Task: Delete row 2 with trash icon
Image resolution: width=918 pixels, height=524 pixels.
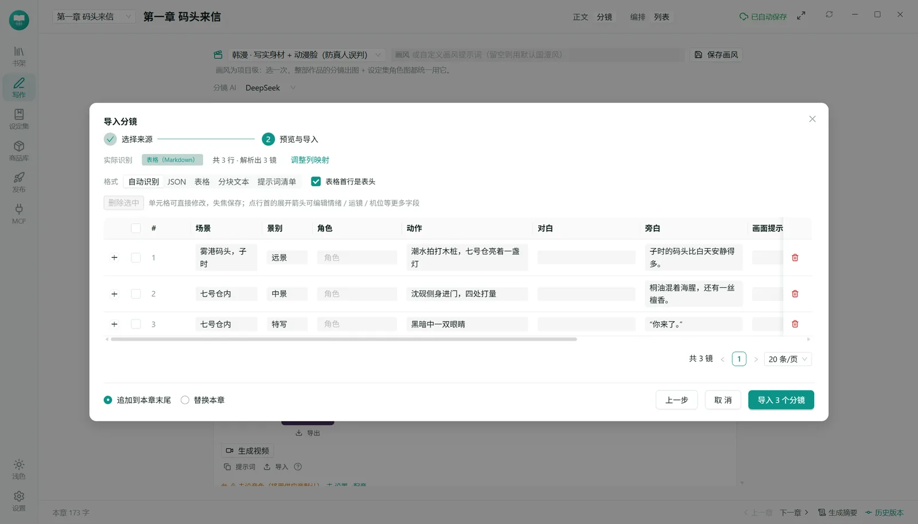Action: pyautogui.click(x=795, y=294)
